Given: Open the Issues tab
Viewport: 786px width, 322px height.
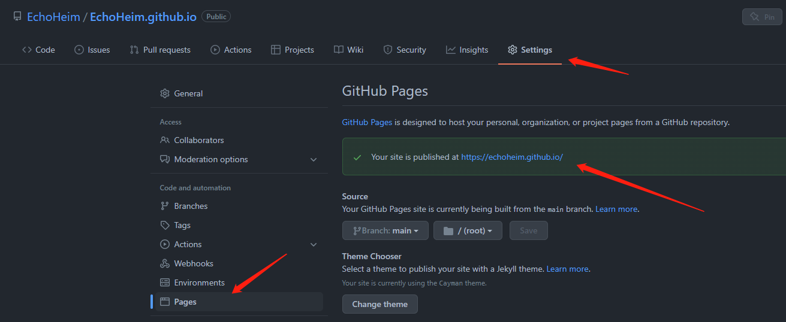Looking at the screenshot, I should tap(92, 50).
